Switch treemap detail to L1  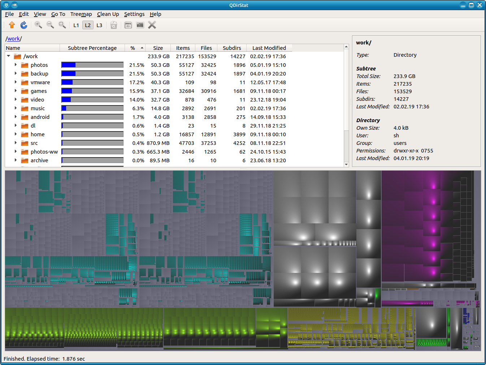(76, 25)
